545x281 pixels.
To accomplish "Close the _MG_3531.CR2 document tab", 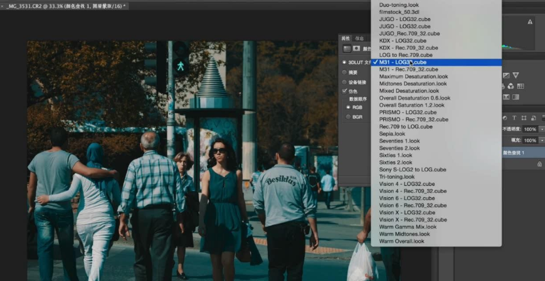I will pos(2,6).
